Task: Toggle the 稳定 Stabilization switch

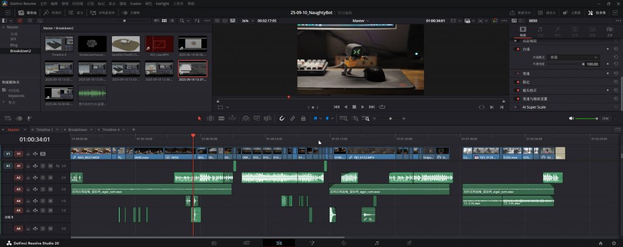Action: point(517,81)
